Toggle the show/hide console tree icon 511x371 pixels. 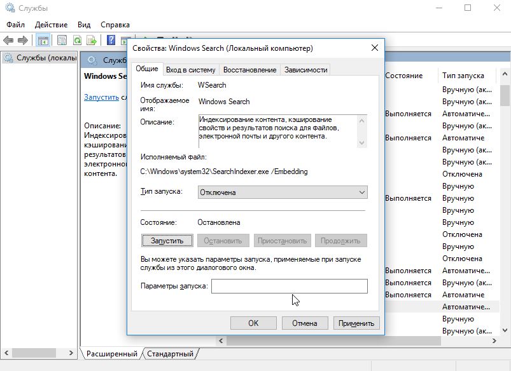(43, 41)
